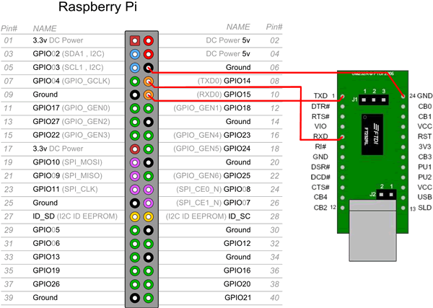Image resolution: width=433 pixels, height=308 pixels.
Task: Click the orange RXD0 GPIO15 pin circle
Action: point(149,94)
